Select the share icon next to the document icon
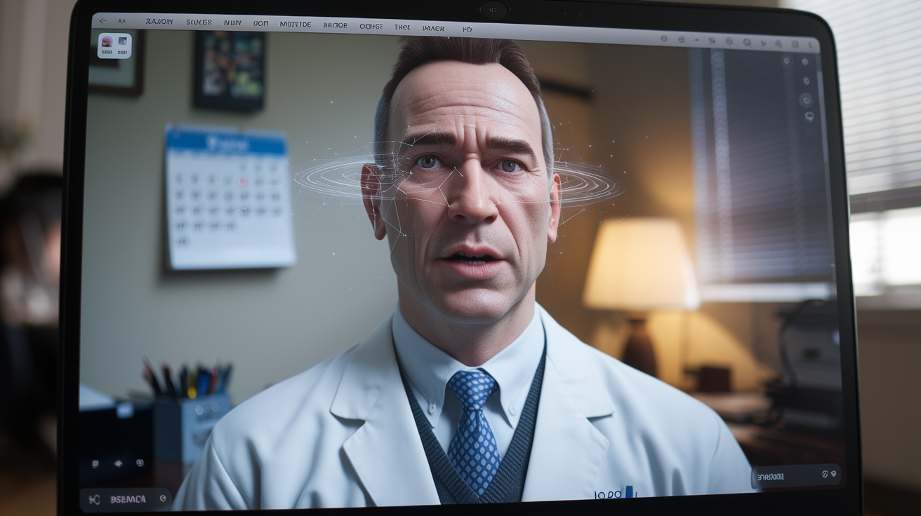This screenshot has width=921, height=516. 118,464
